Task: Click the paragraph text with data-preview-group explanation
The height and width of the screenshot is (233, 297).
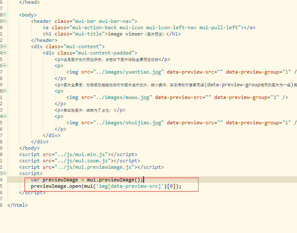Action: pos(180,85)
